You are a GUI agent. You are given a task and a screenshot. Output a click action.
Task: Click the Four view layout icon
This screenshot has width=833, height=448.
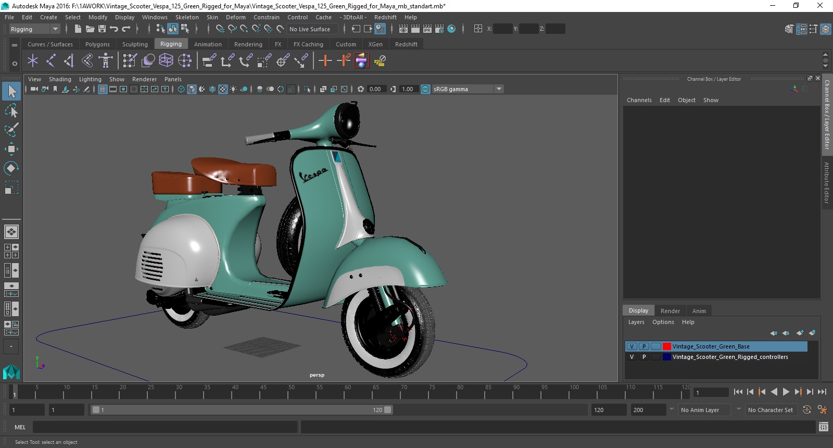[x=11, y=251]
